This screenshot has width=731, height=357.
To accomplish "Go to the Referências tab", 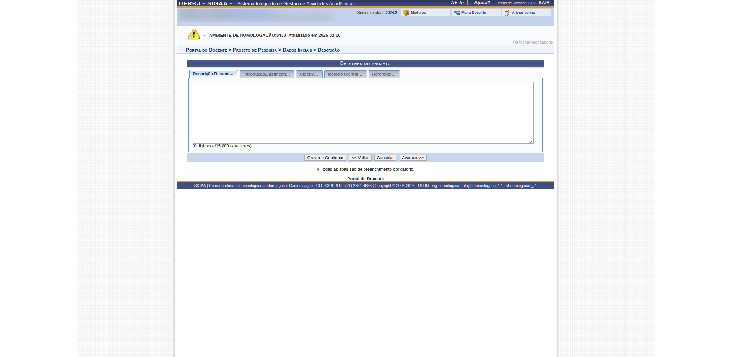I will (383, 74).
